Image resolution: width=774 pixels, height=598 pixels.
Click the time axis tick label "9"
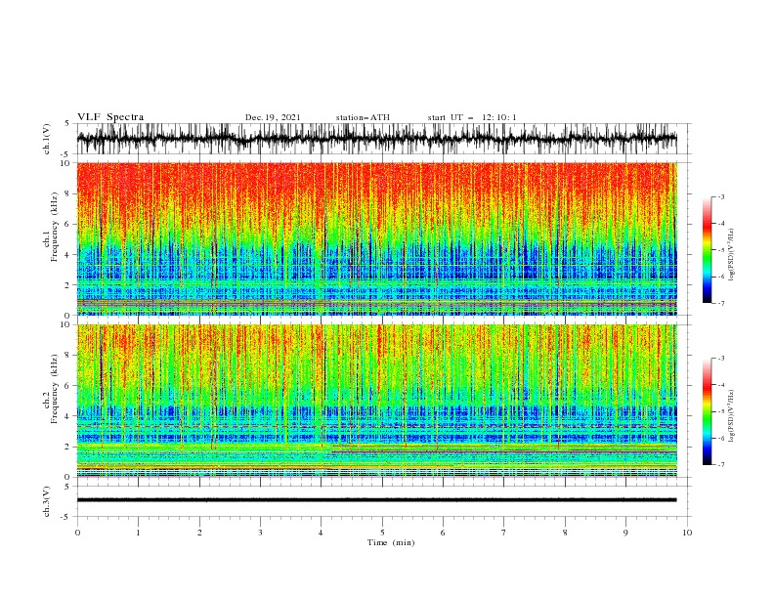click(x=625, y=533)
